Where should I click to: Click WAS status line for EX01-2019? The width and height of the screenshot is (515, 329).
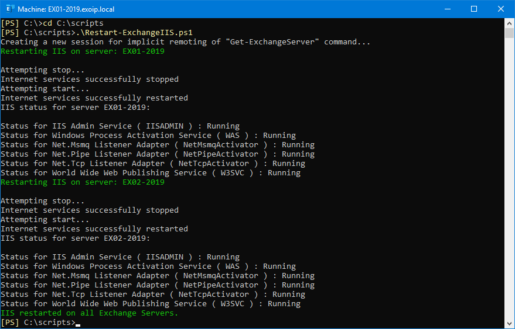(x=148, y=136)
